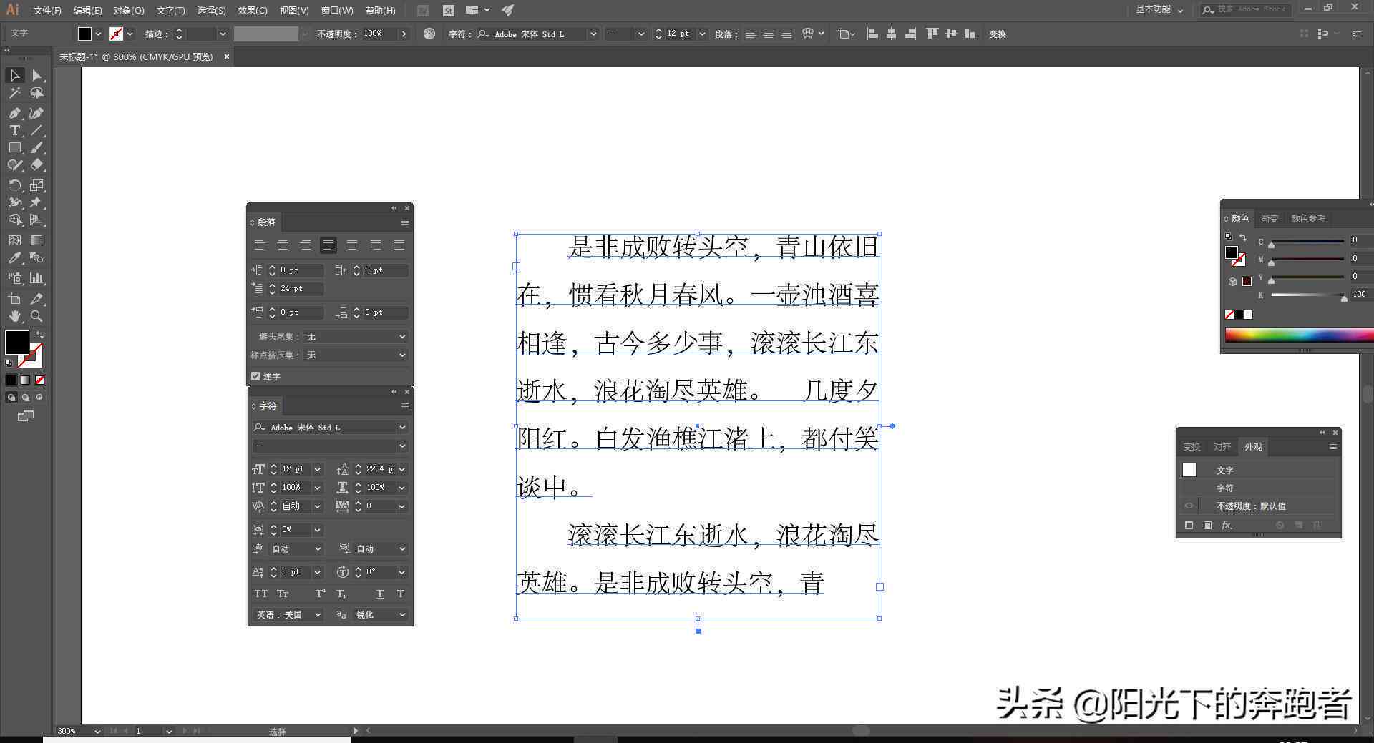Open the 效果(C) menu
The height and width of the screenshot is (743, 1374).
pos(253,10)
